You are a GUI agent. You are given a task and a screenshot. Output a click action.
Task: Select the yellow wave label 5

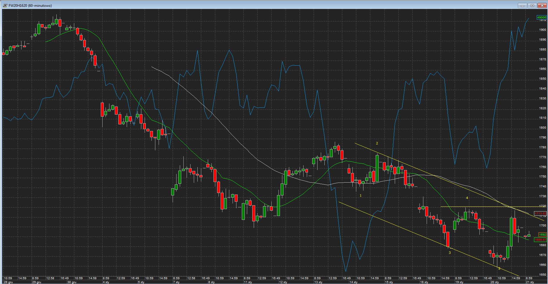[x=499, y=268]
